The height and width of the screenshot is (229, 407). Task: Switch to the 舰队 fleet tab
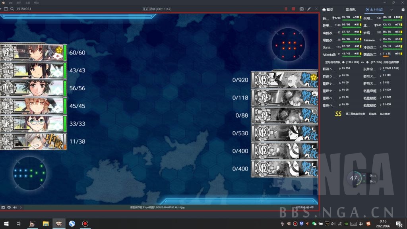tap(351, 10)
